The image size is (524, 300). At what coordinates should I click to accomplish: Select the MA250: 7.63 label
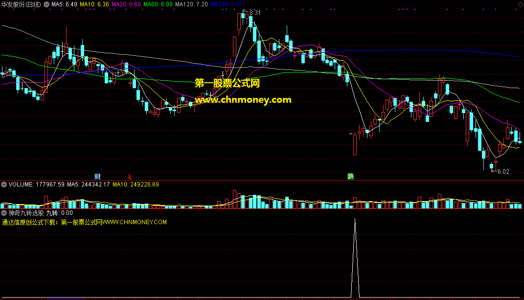(227, 4)
